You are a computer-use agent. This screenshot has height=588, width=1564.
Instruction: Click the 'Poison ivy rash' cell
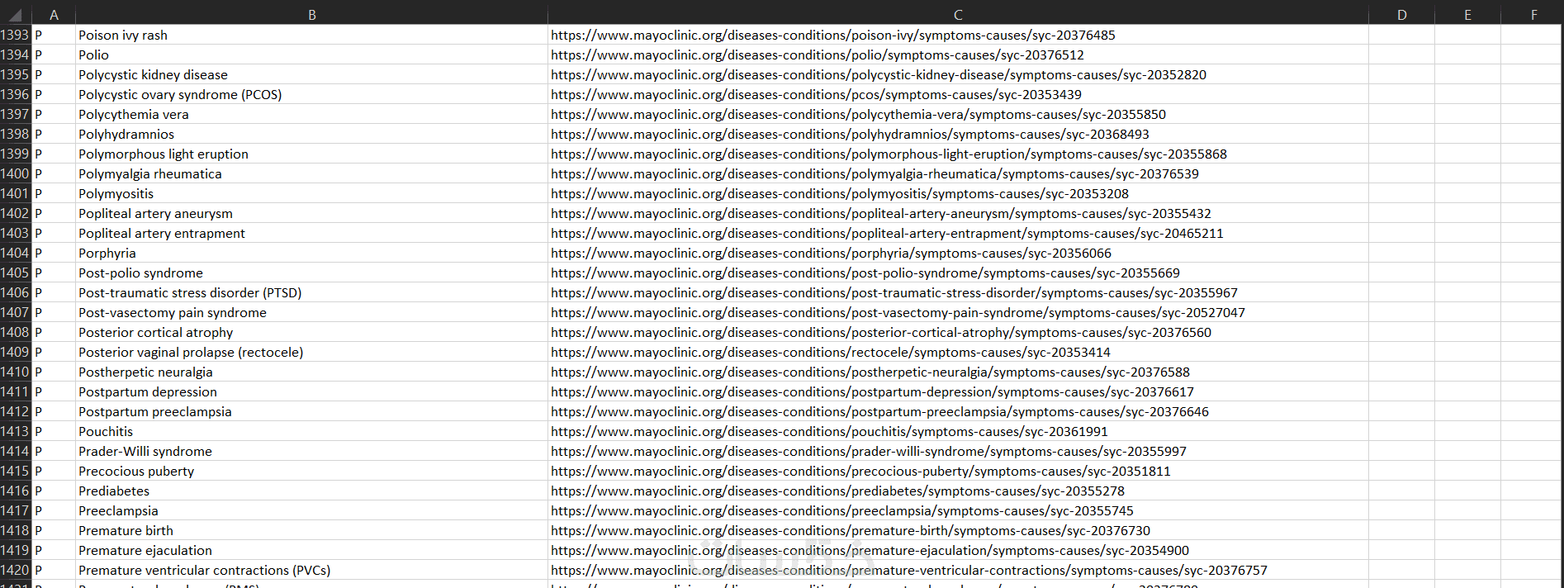click(x=311, y=35)
